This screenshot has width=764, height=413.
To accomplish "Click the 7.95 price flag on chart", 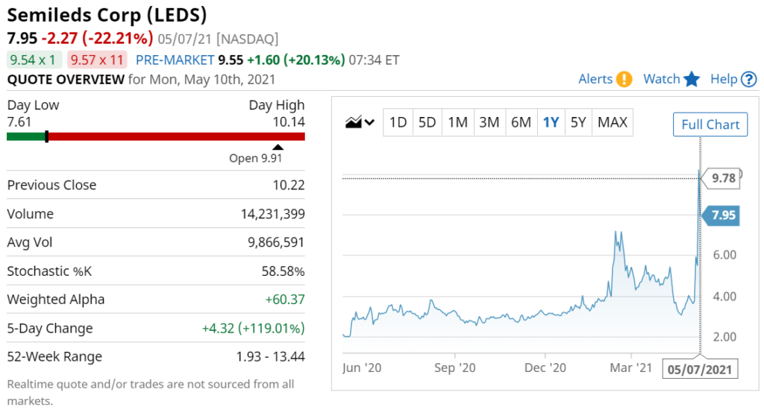I will point(720,215).
